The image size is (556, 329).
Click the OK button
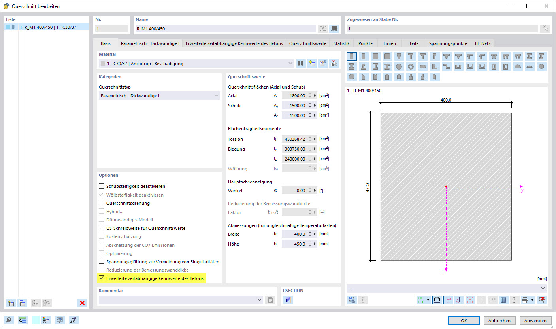click(464, 321)
